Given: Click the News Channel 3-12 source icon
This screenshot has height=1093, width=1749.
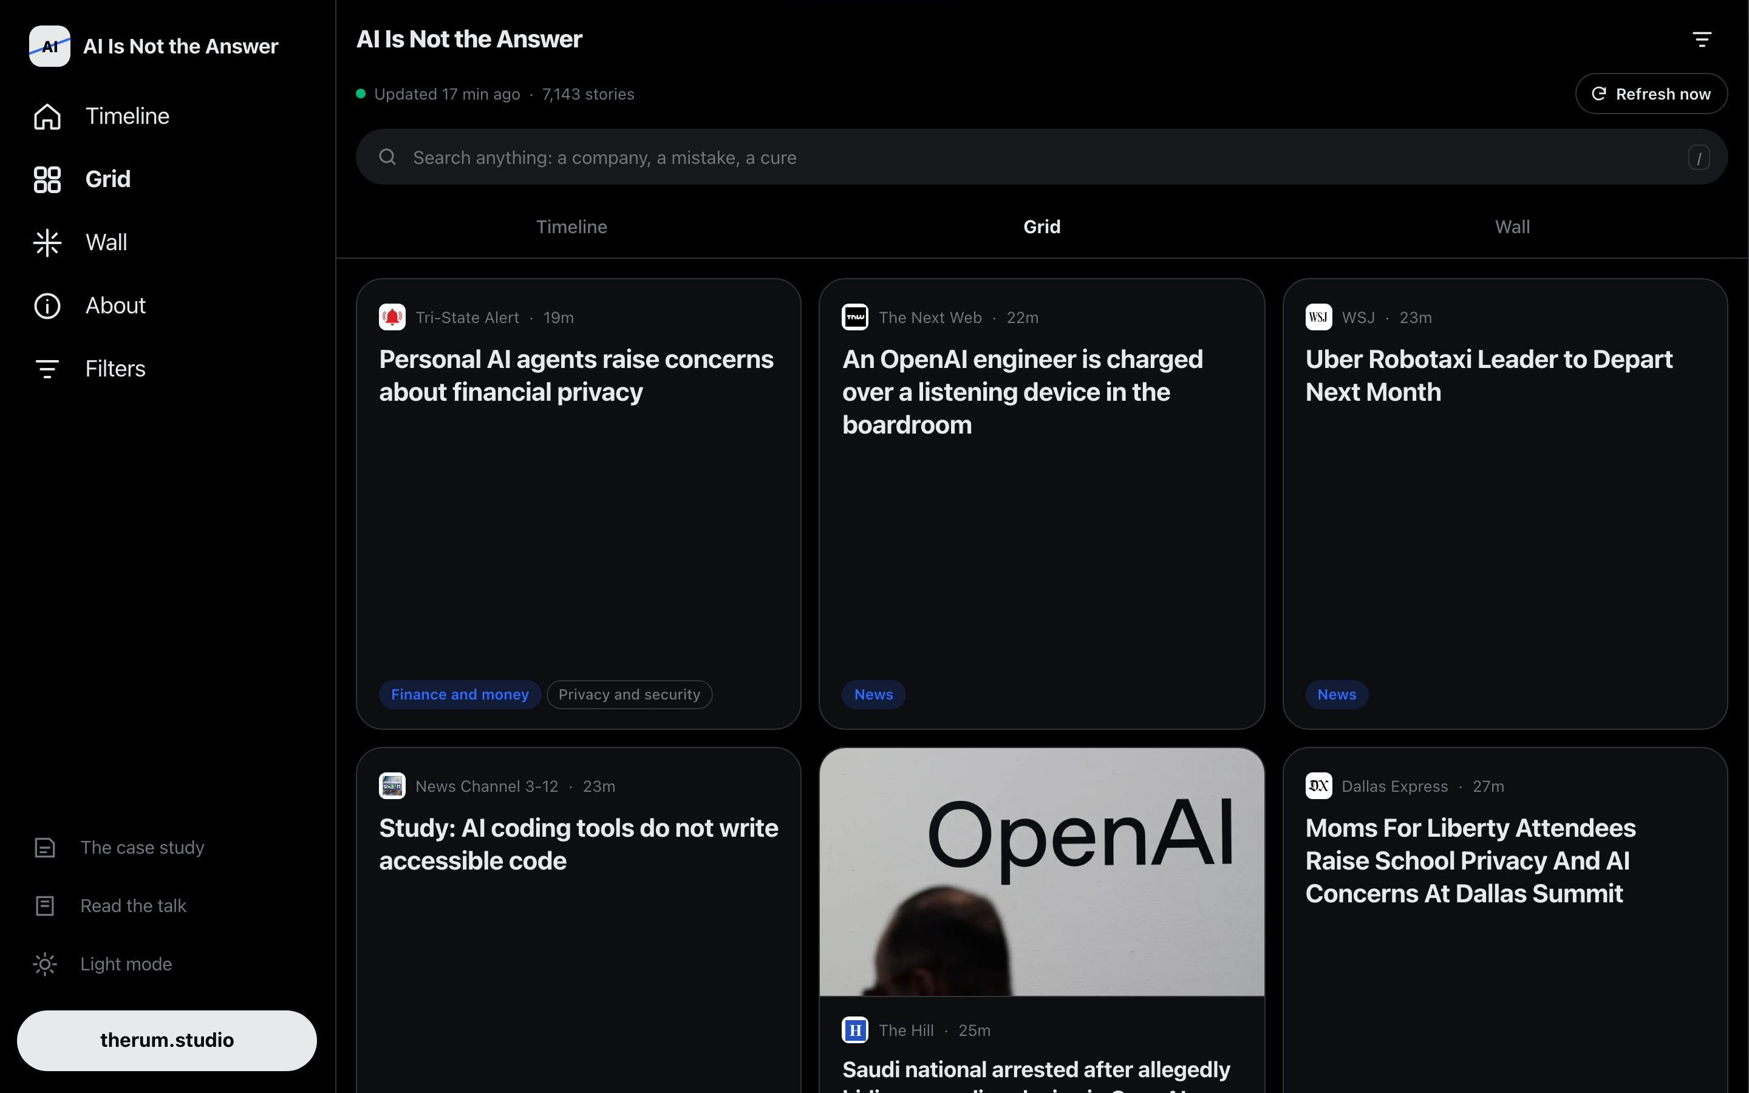Looking at the screenshot, I should (x=392, y=786).
